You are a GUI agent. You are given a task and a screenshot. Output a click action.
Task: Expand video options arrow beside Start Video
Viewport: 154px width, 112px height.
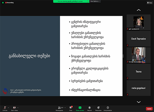pyautogui.click(x=18, y=108)
